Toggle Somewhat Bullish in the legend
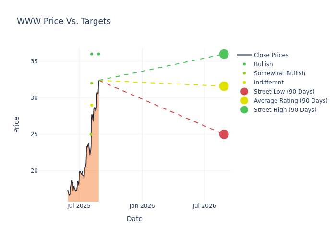The image size is (336, 240). (x=279, y=73)
